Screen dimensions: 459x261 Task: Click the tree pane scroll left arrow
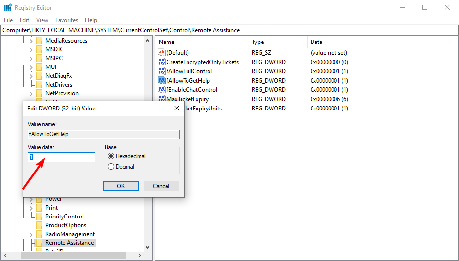5,256
